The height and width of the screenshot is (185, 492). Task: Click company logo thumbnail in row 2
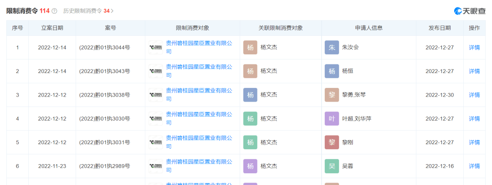point(156,71)
